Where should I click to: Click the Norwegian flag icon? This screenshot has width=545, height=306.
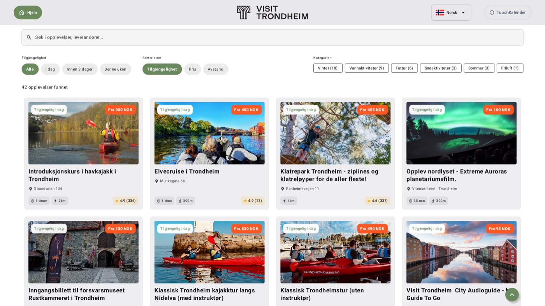click(x=440, y=12)
